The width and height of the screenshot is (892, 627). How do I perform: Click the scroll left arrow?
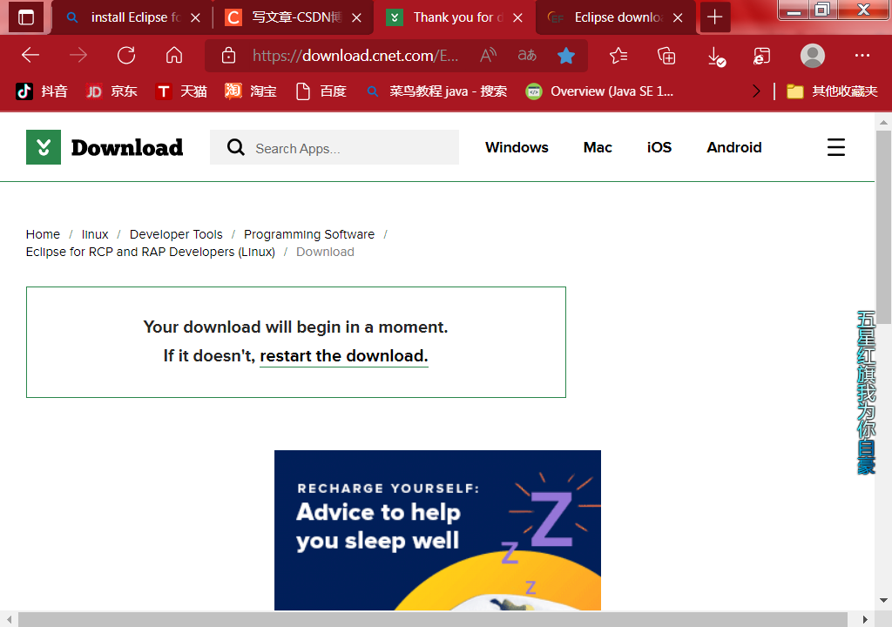point(9,619)
